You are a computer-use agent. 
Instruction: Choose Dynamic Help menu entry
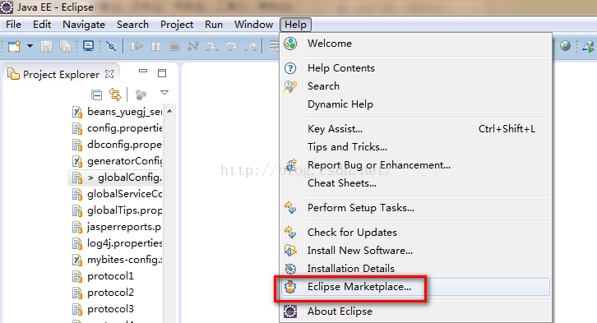(416, 104)
